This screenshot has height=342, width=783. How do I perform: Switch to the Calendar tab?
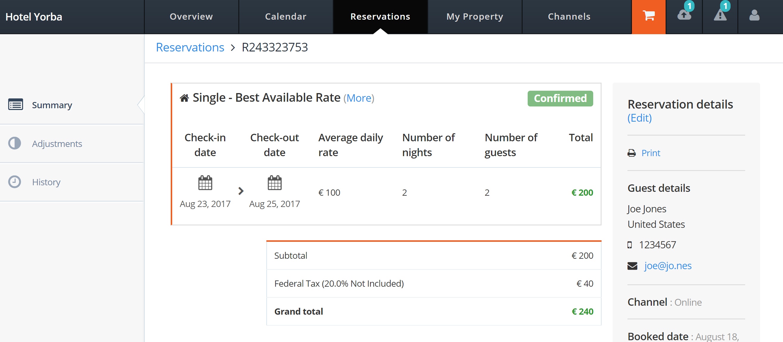(286, 16)
